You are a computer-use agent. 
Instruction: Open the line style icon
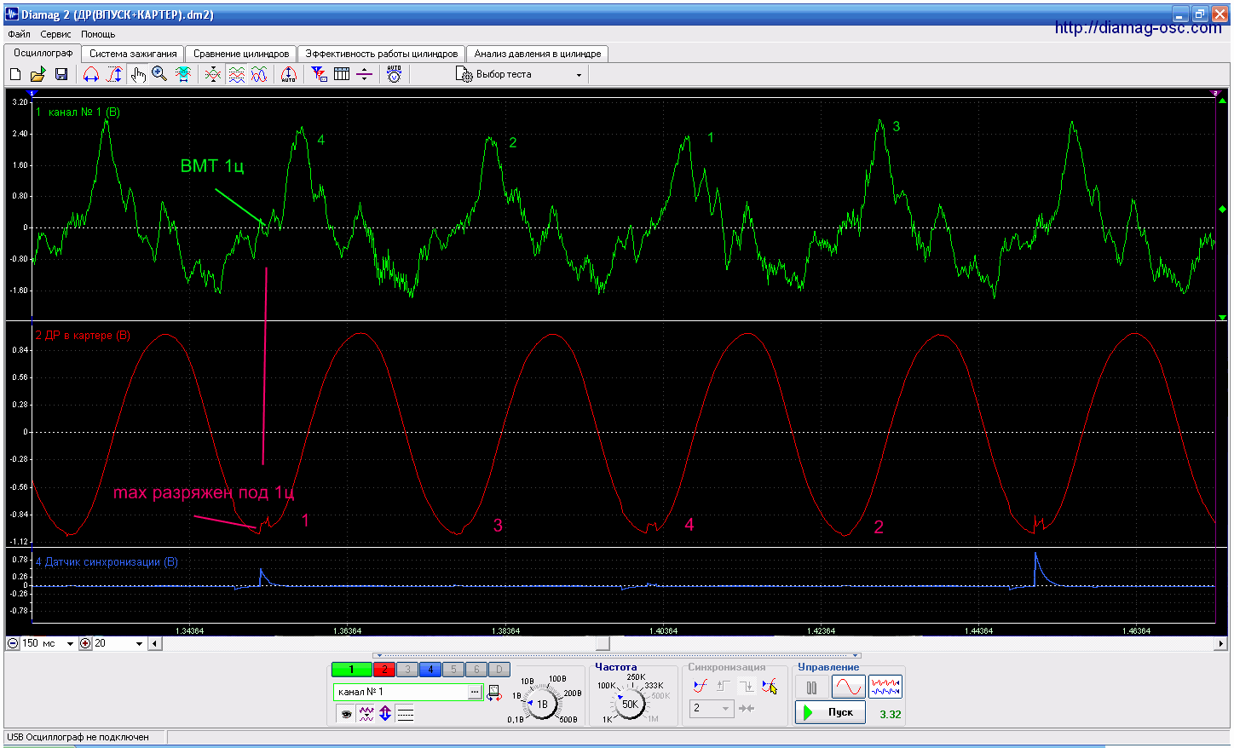pos(406,714)
